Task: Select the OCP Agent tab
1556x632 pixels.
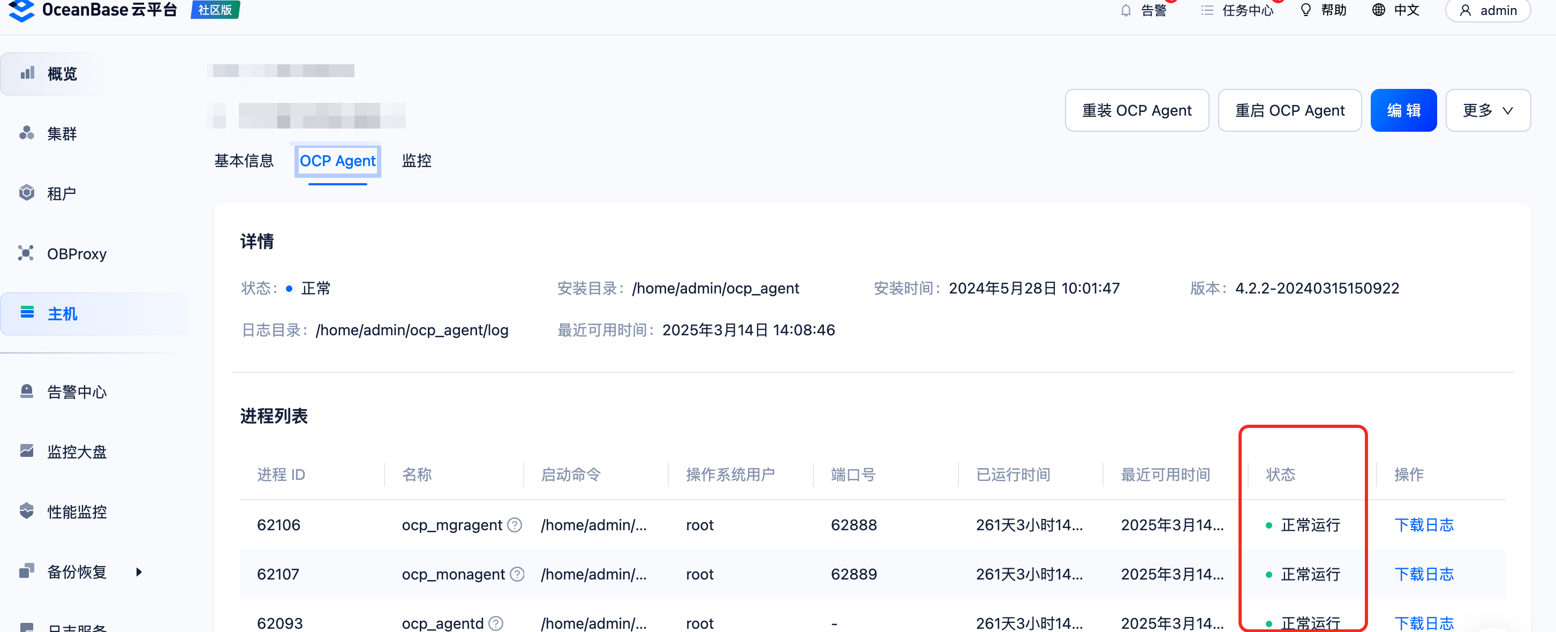Action: click(338, 161)
